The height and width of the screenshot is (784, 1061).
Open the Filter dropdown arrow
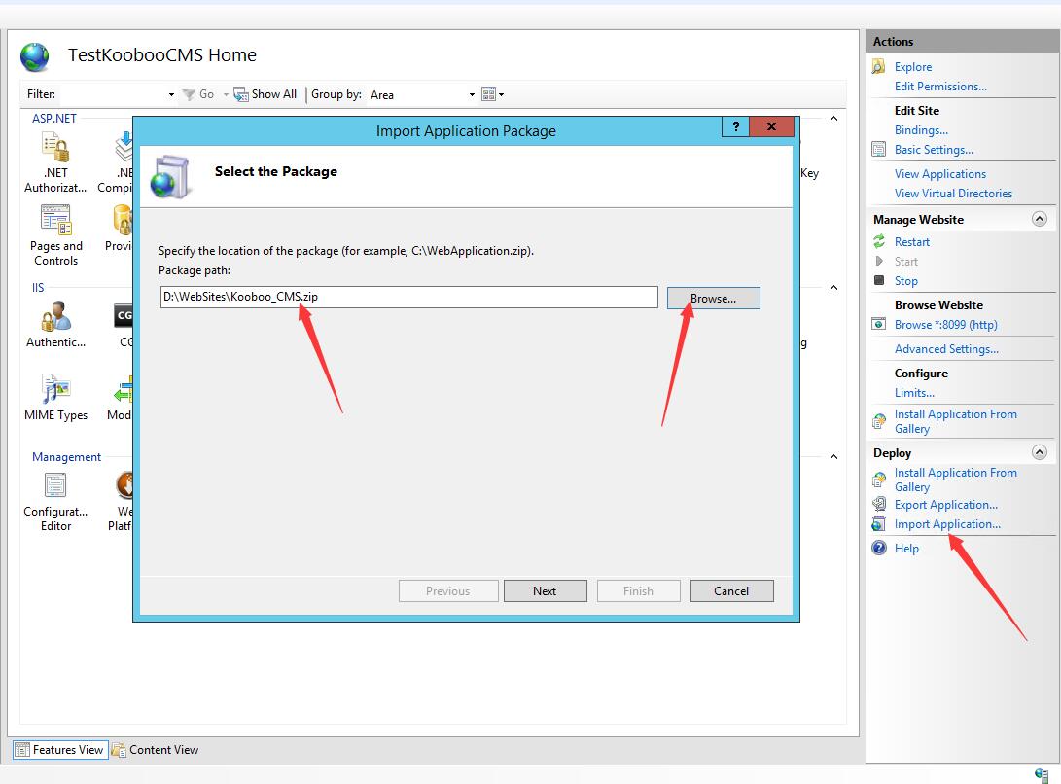(171, 94)
